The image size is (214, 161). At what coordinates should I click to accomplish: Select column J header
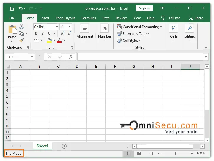190,67
